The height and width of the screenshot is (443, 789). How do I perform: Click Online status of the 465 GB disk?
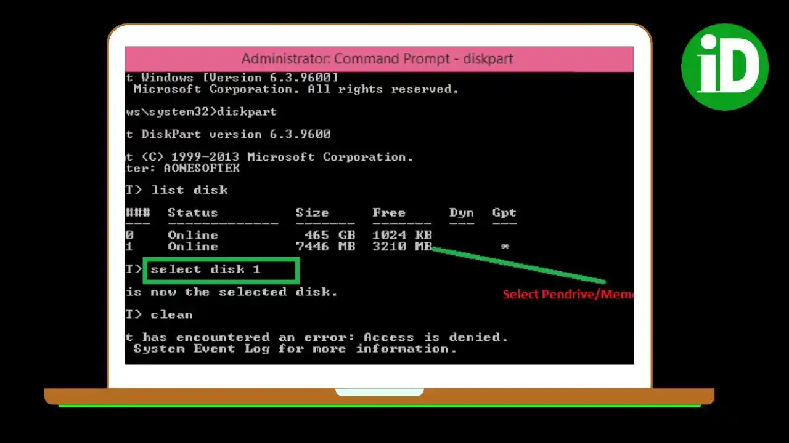(193, 236)
